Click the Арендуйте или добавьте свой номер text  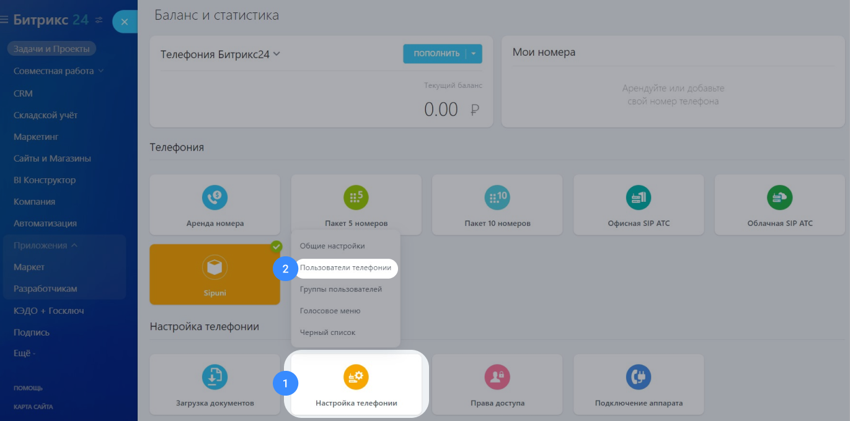coord(673,95)
